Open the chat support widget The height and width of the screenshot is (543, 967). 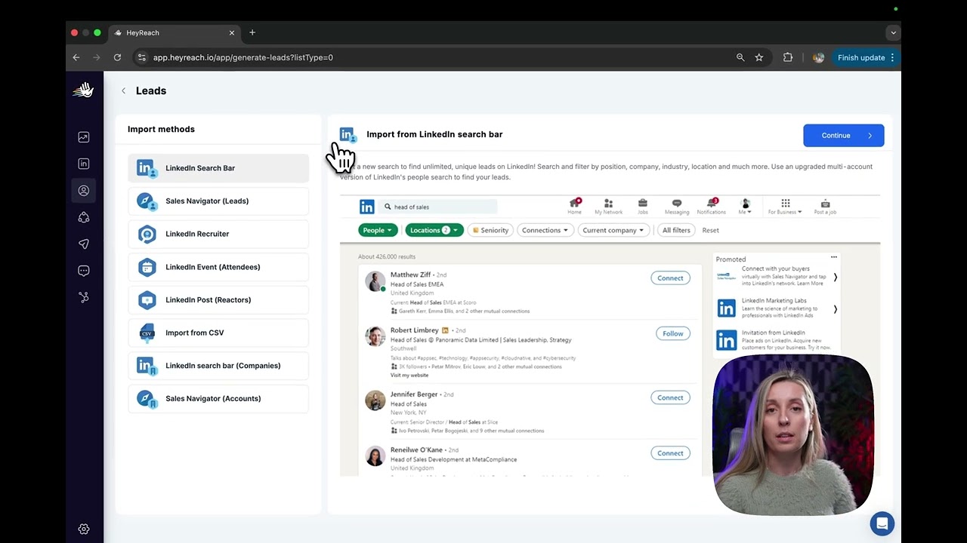[882, 523]
